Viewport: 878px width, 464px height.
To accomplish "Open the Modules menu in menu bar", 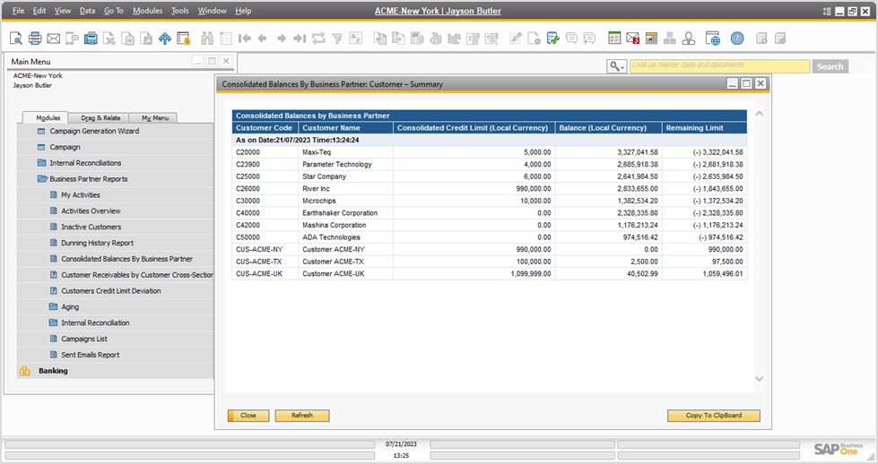I will click(x=147, y=11).
